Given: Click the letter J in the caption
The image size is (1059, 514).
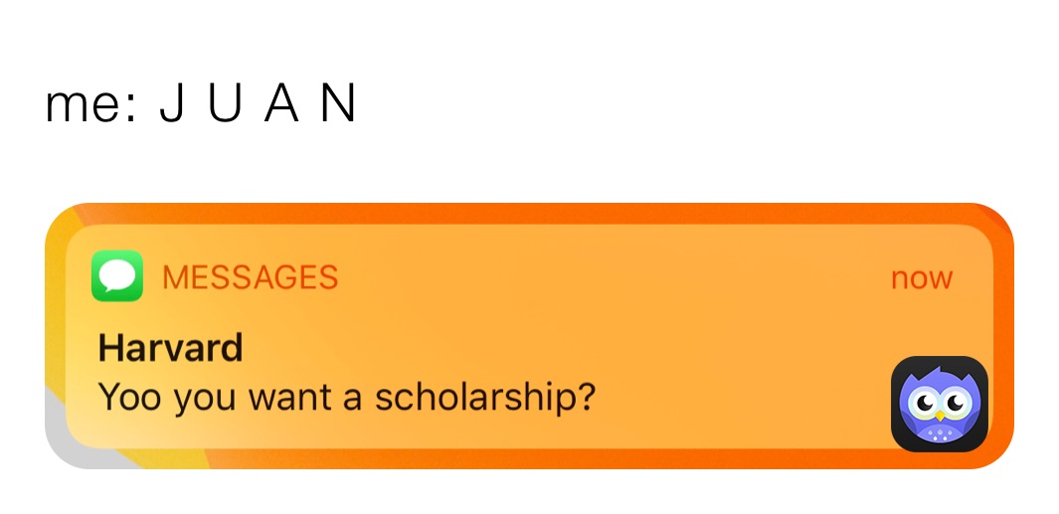Looking at the screenshot, I should coord(171,105).
